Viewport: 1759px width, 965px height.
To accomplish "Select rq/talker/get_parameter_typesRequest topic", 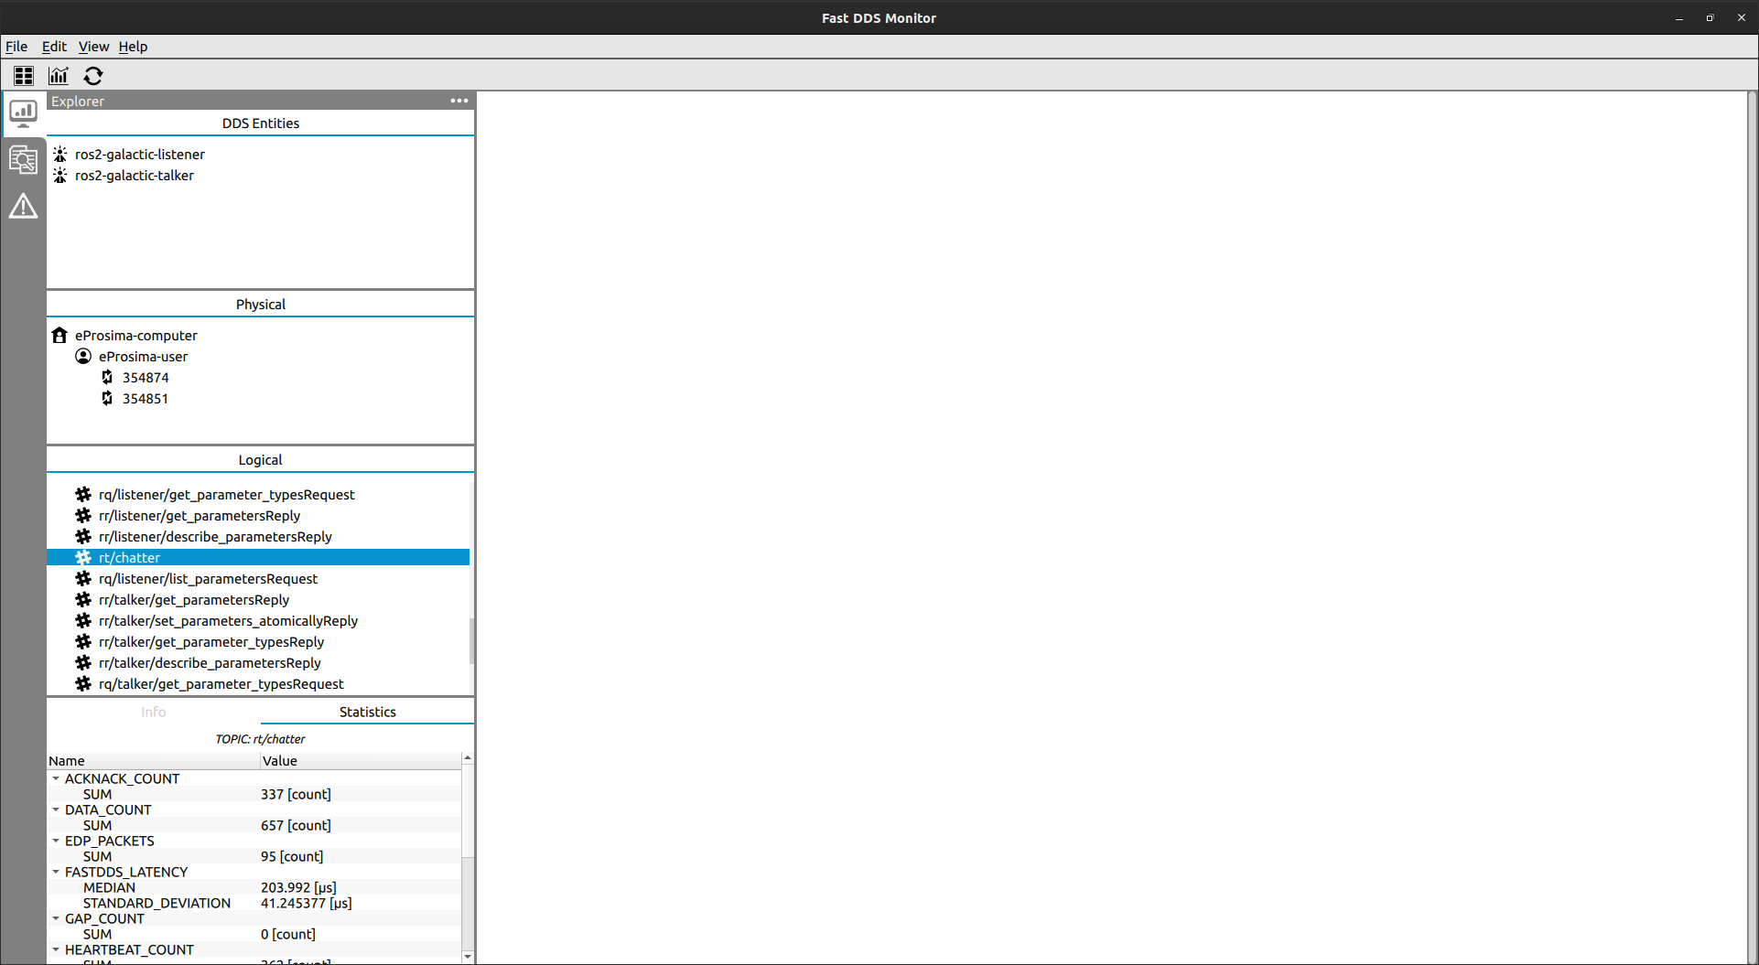I will [221, 683].
